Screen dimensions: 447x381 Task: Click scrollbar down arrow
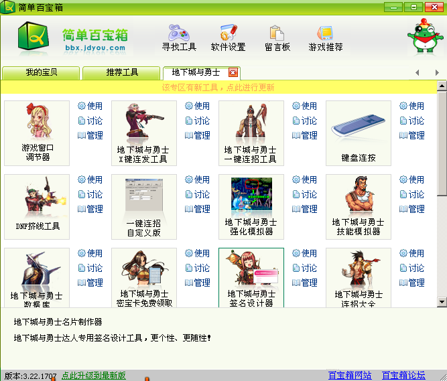click(442, 302)
